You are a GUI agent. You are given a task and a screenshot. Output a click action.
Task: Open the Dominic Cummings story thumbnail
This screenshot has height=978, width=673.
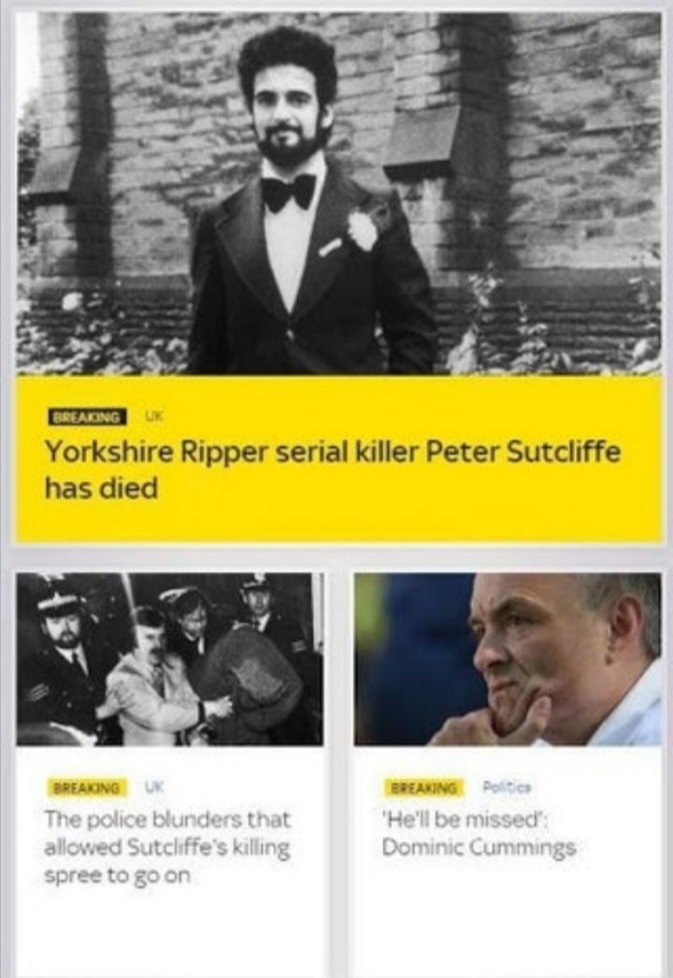click(x=508, y=659)
